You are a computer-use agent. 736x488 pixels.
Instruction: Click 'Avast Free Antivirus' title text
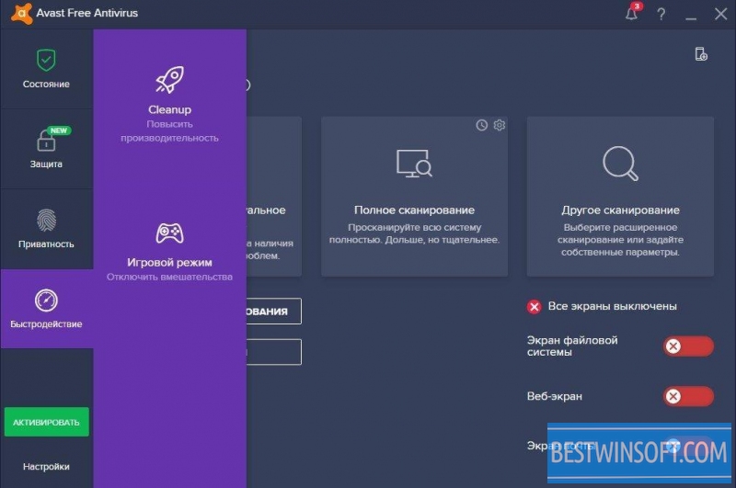[86, 13]
